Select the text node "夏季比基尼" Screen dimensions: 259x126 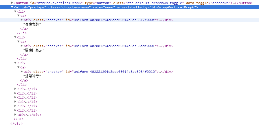[34, 50]
